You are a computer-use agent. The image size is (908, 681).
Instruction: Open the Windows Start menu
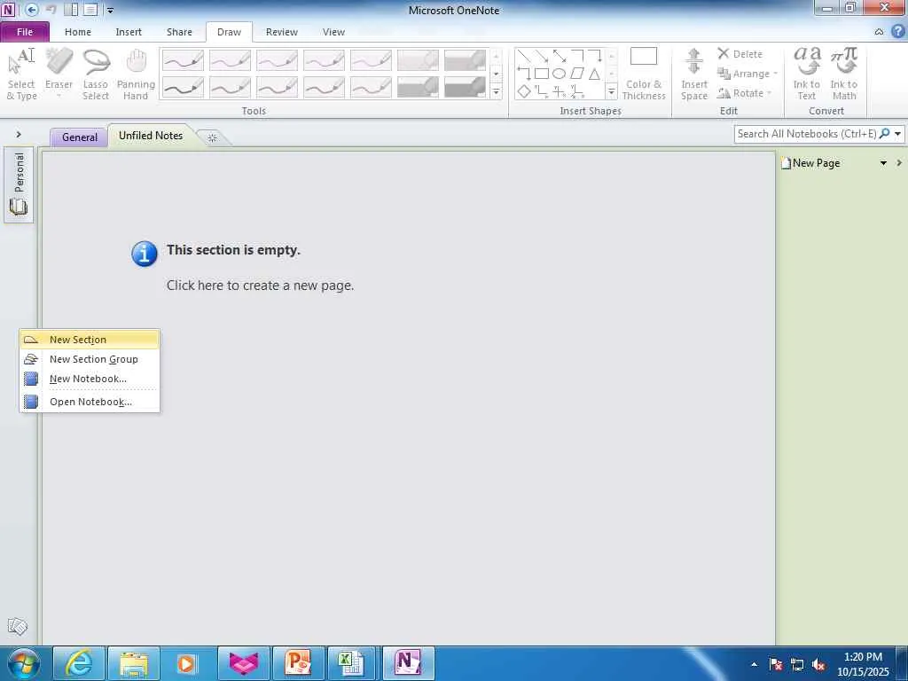coord(24,663)
